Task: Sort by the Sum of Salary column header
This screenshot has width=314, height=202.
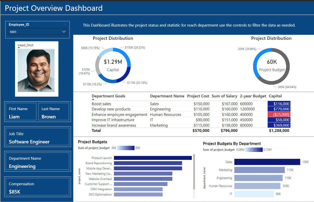Action: pos(224,96)
